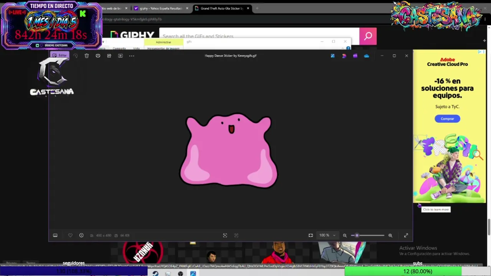Click the pink GIPHY search button
This screenshot has height=276, width=491.
(x=368, y=36)
